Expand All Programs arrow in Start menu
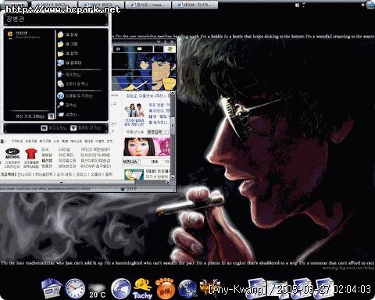 pos(51,116)
